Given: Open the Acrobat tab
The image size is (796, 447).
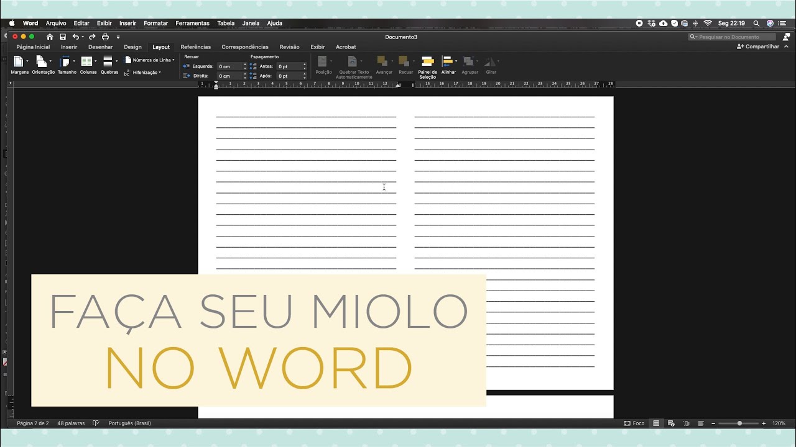Looking at the screenshot, I should [x=346, y=47].
